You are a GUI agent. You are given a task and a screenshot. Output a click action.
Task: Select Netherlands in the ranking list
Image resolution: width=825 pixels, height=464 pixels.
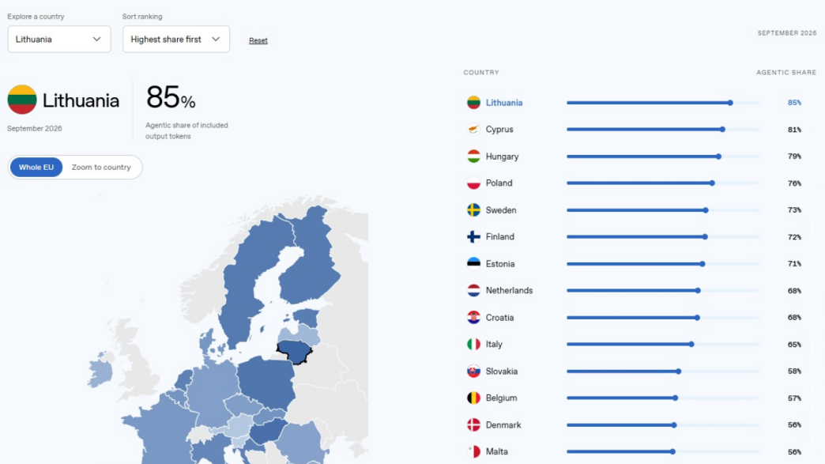pos(509,290)
